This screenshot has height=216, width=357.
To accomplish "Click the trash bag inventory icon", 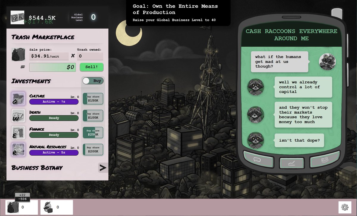I will (13, 207).
